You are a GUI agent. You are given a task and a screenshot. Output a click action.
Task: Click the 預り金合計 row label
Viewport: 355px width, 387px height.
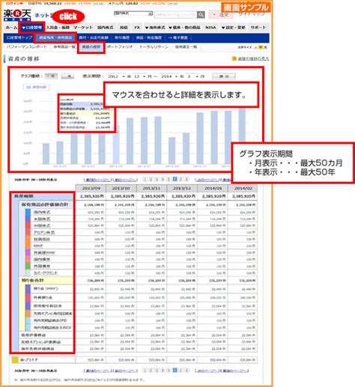(x=32, y=281)
